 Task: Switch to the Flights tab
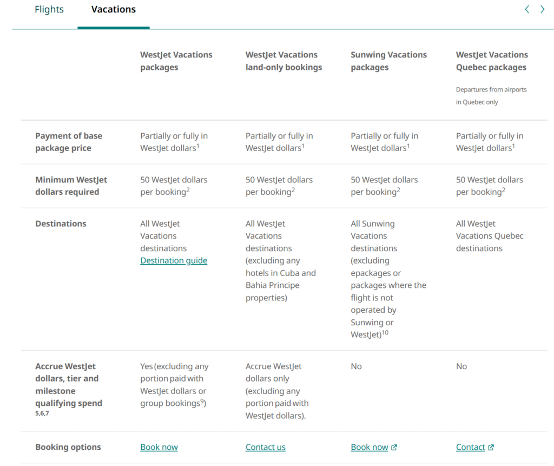(x=49, y=10)
